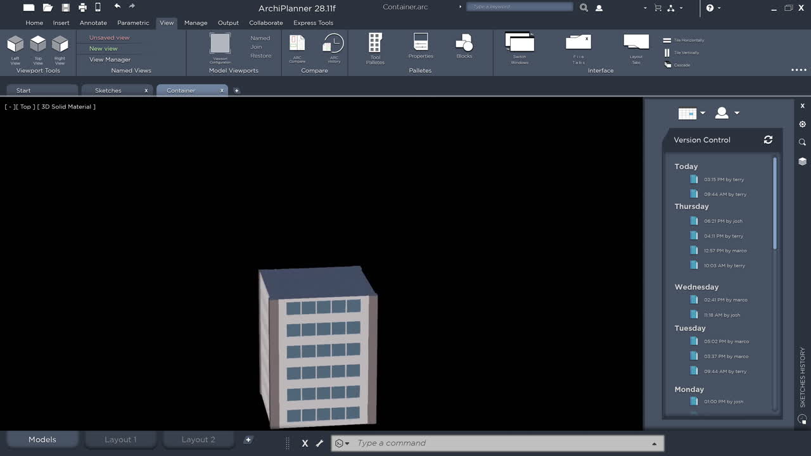Open the settings gear in the right sidebar
The width and height of the screenshot is (811, 456).
[802, 124]
